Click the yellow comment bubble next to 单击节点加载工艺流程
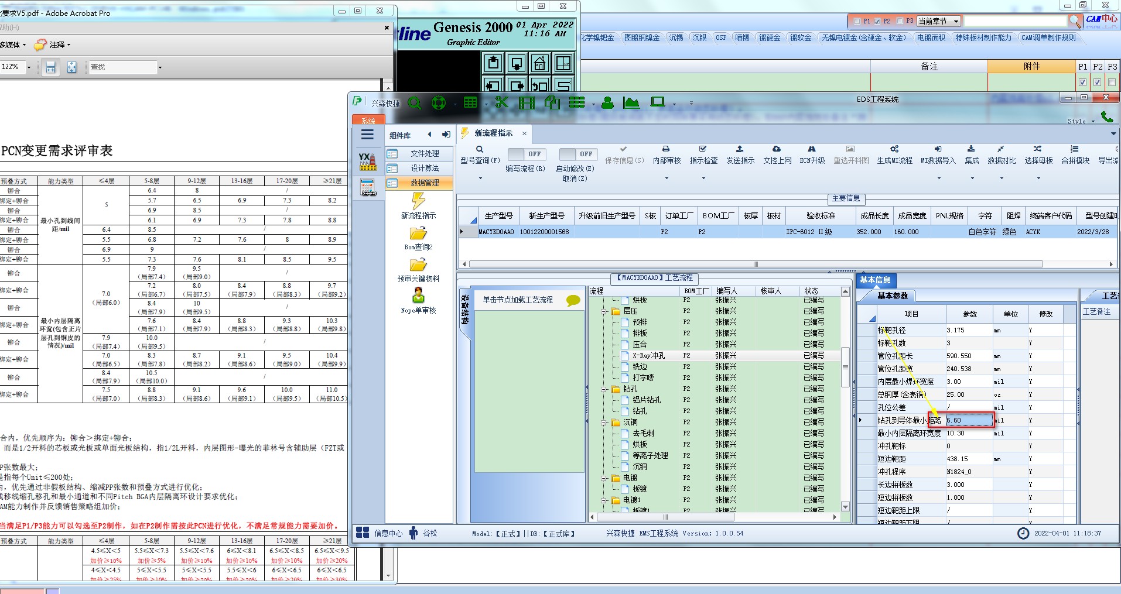 pyautogui.click(x=573, y=301)
